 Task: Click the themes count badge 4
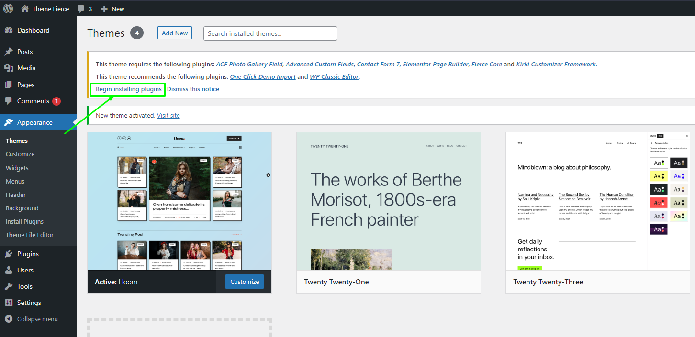point(136,33)
